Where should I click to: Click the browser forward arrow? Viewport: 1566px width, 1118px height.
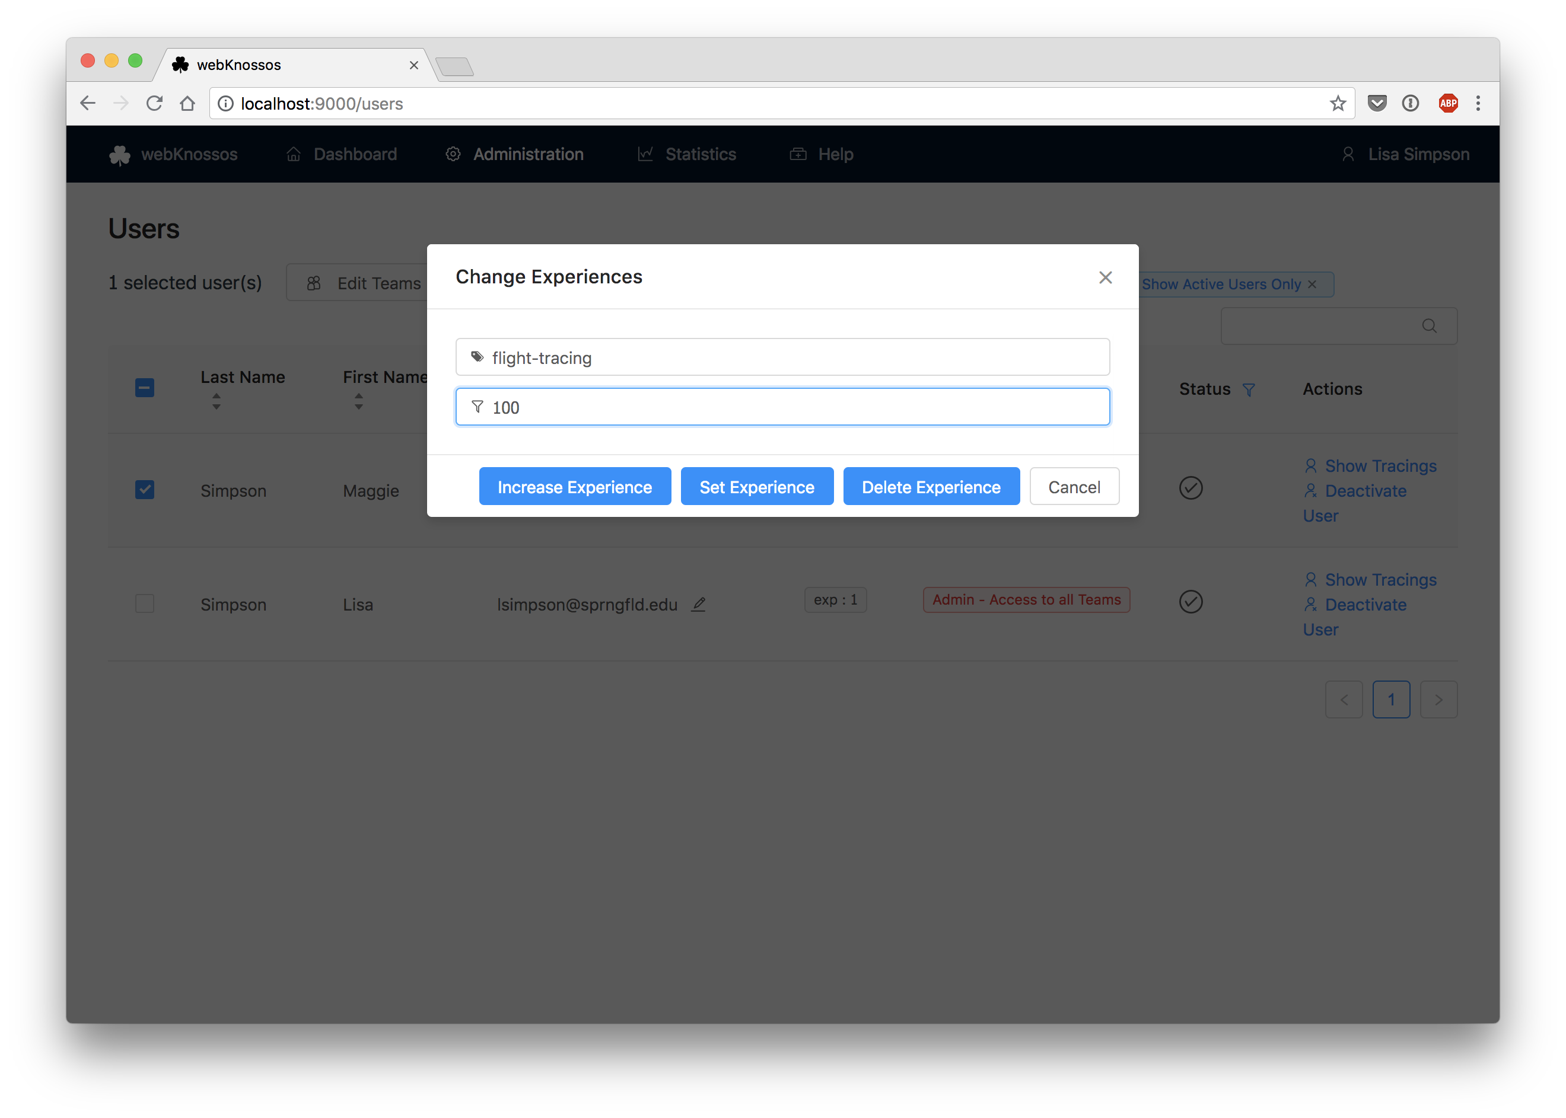(120, 103)
